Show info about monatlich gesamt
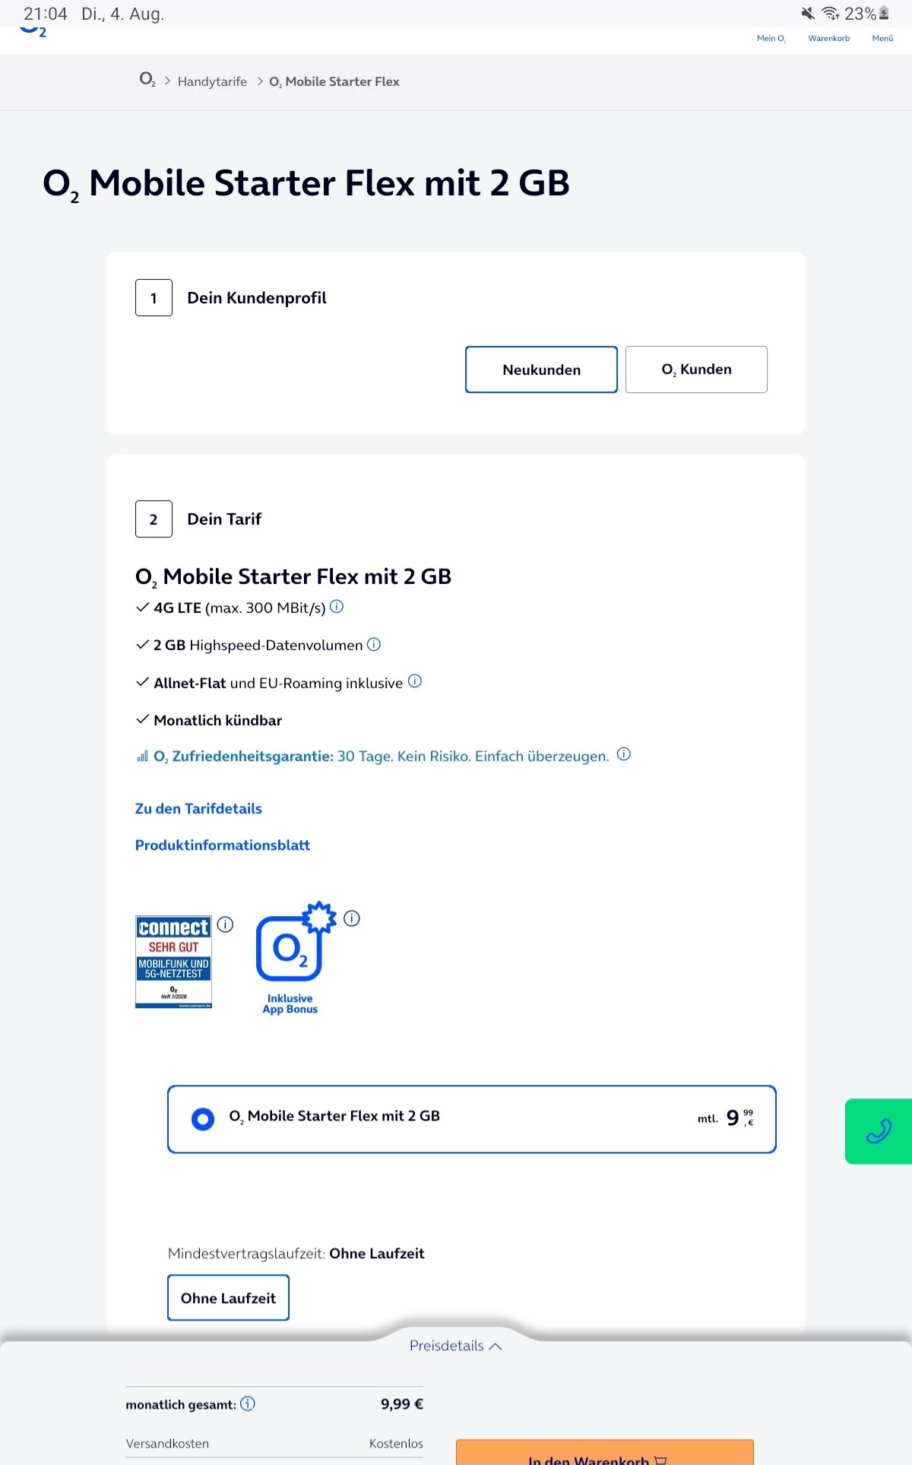This screenshot has width=912, height=1465. tap(248, 1403)
